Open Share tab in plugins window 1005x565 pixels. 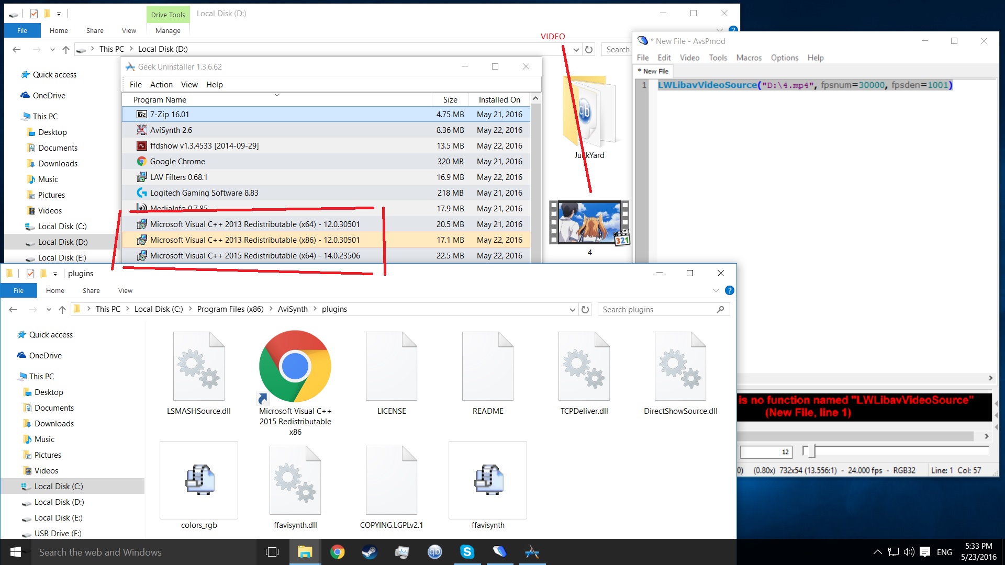91,291
